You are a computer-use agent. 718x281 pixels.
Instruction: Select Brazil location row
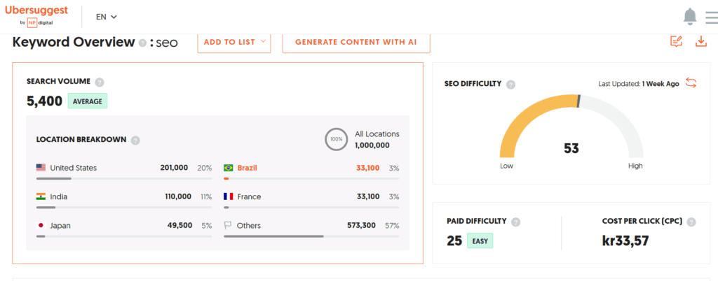click(x=311, y=168)
